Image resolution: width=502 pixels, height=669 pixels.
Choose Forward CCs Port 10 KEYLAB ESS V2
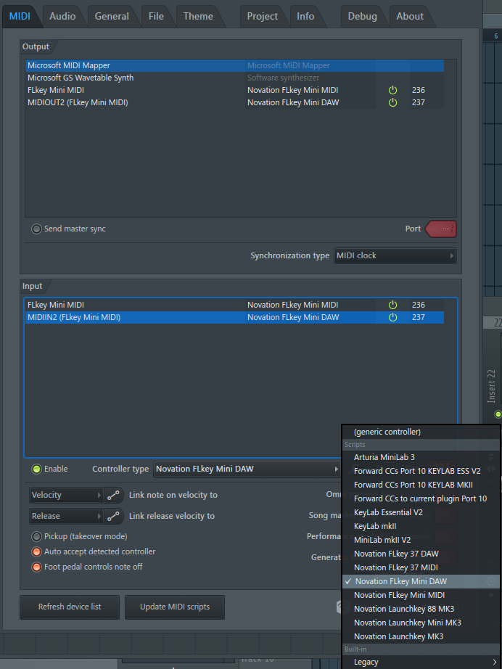(x=421, y=471)
